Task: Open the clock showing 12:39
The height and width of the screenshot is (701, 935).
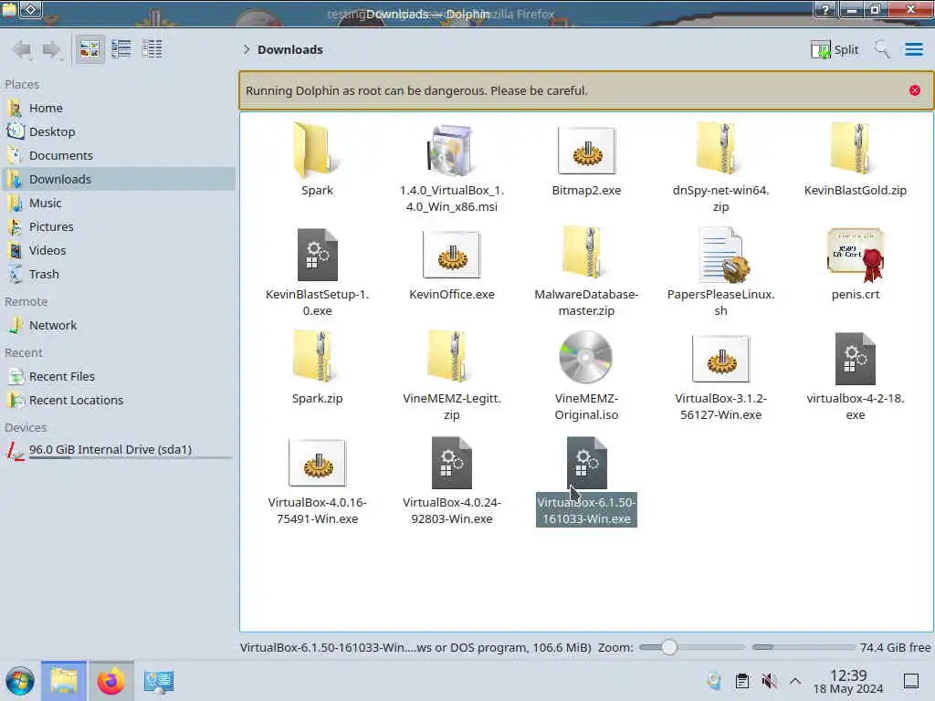Action: [x=848, y=681]
